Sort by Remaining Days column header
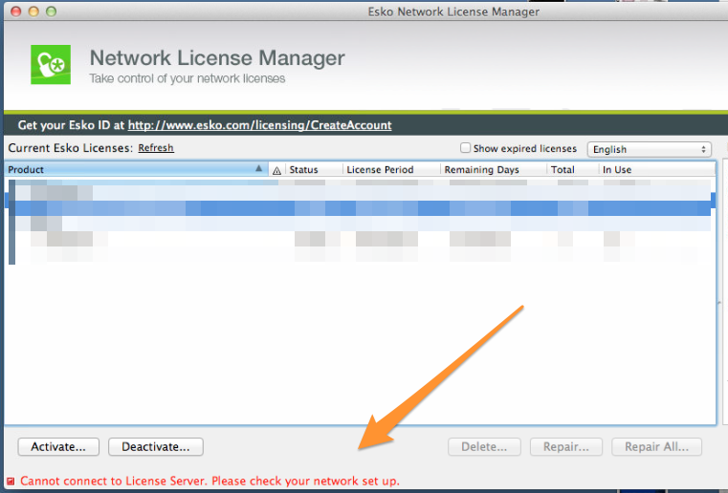Image resolution: width=728 pixels, height=493 pixels. tap(492, 170)
